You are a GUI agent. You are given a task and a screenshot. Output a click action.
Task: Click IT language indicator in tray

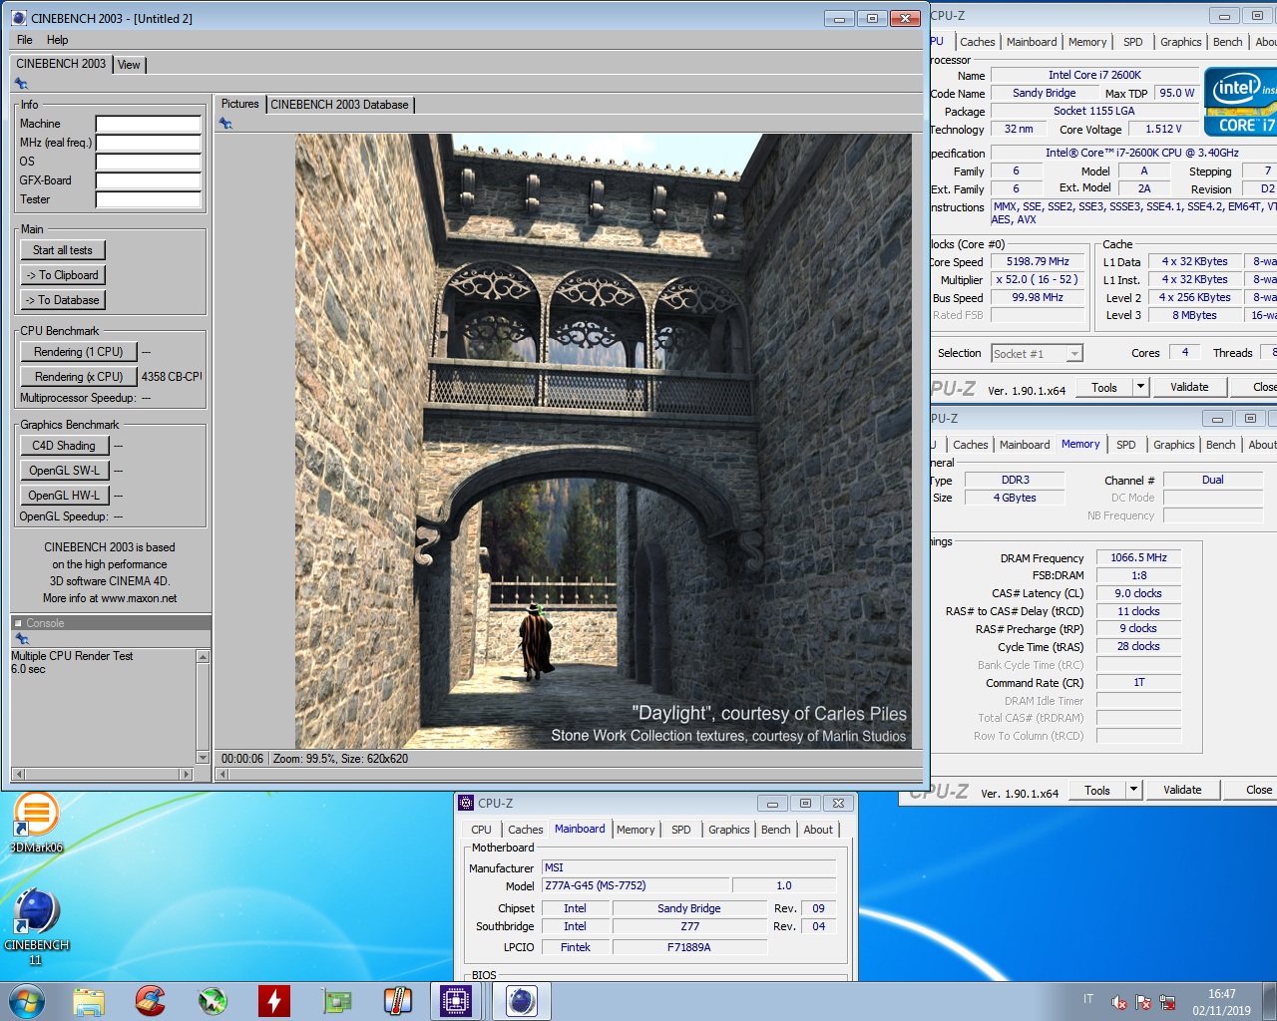tap(1088, 999)
